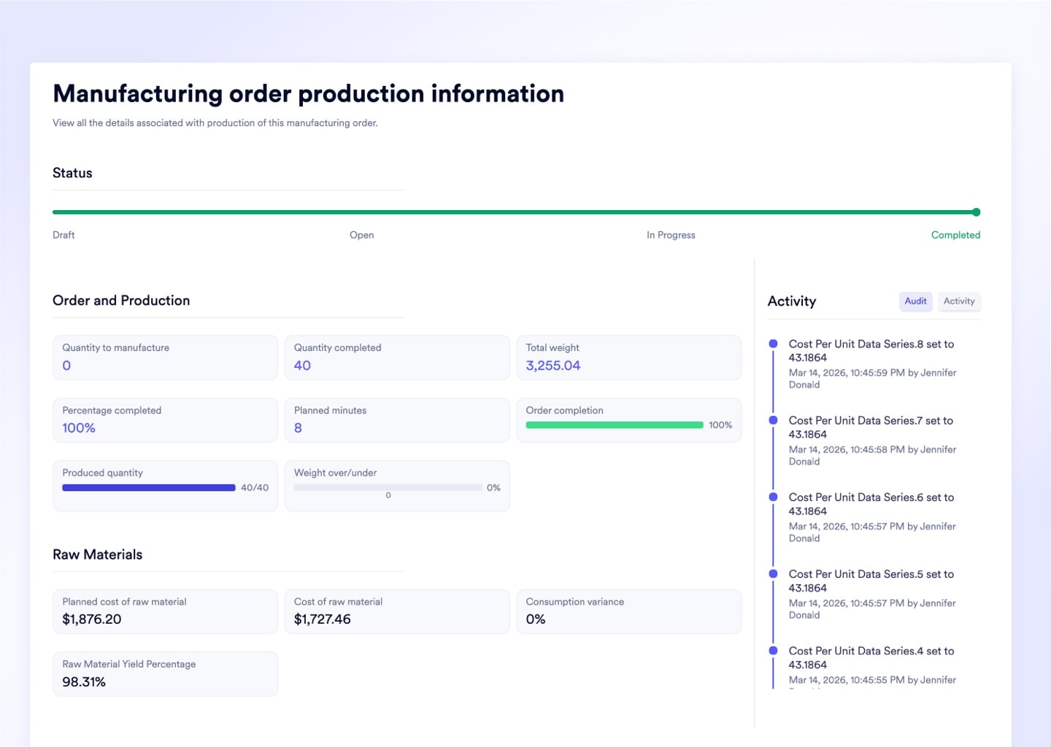Image resolution: width=1051 pixels, height=747 pixels.
Task: Open the Cost Per Unit Data Series.8 entry
Action: tap(871, 351)
